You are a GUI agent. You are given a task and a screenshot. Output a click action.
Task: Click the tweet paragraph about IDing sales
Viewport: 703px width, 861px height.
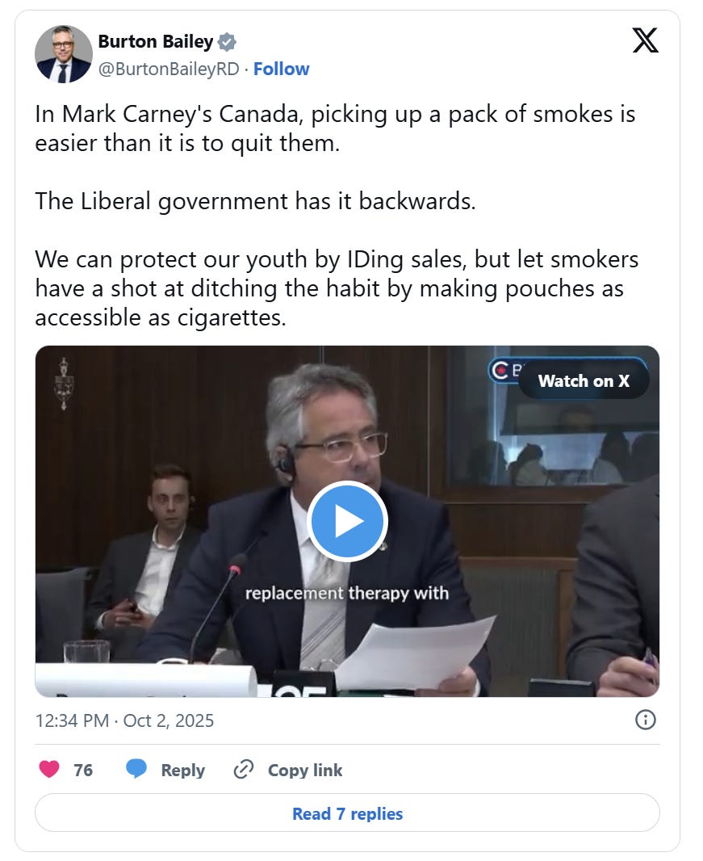[337, 288]
